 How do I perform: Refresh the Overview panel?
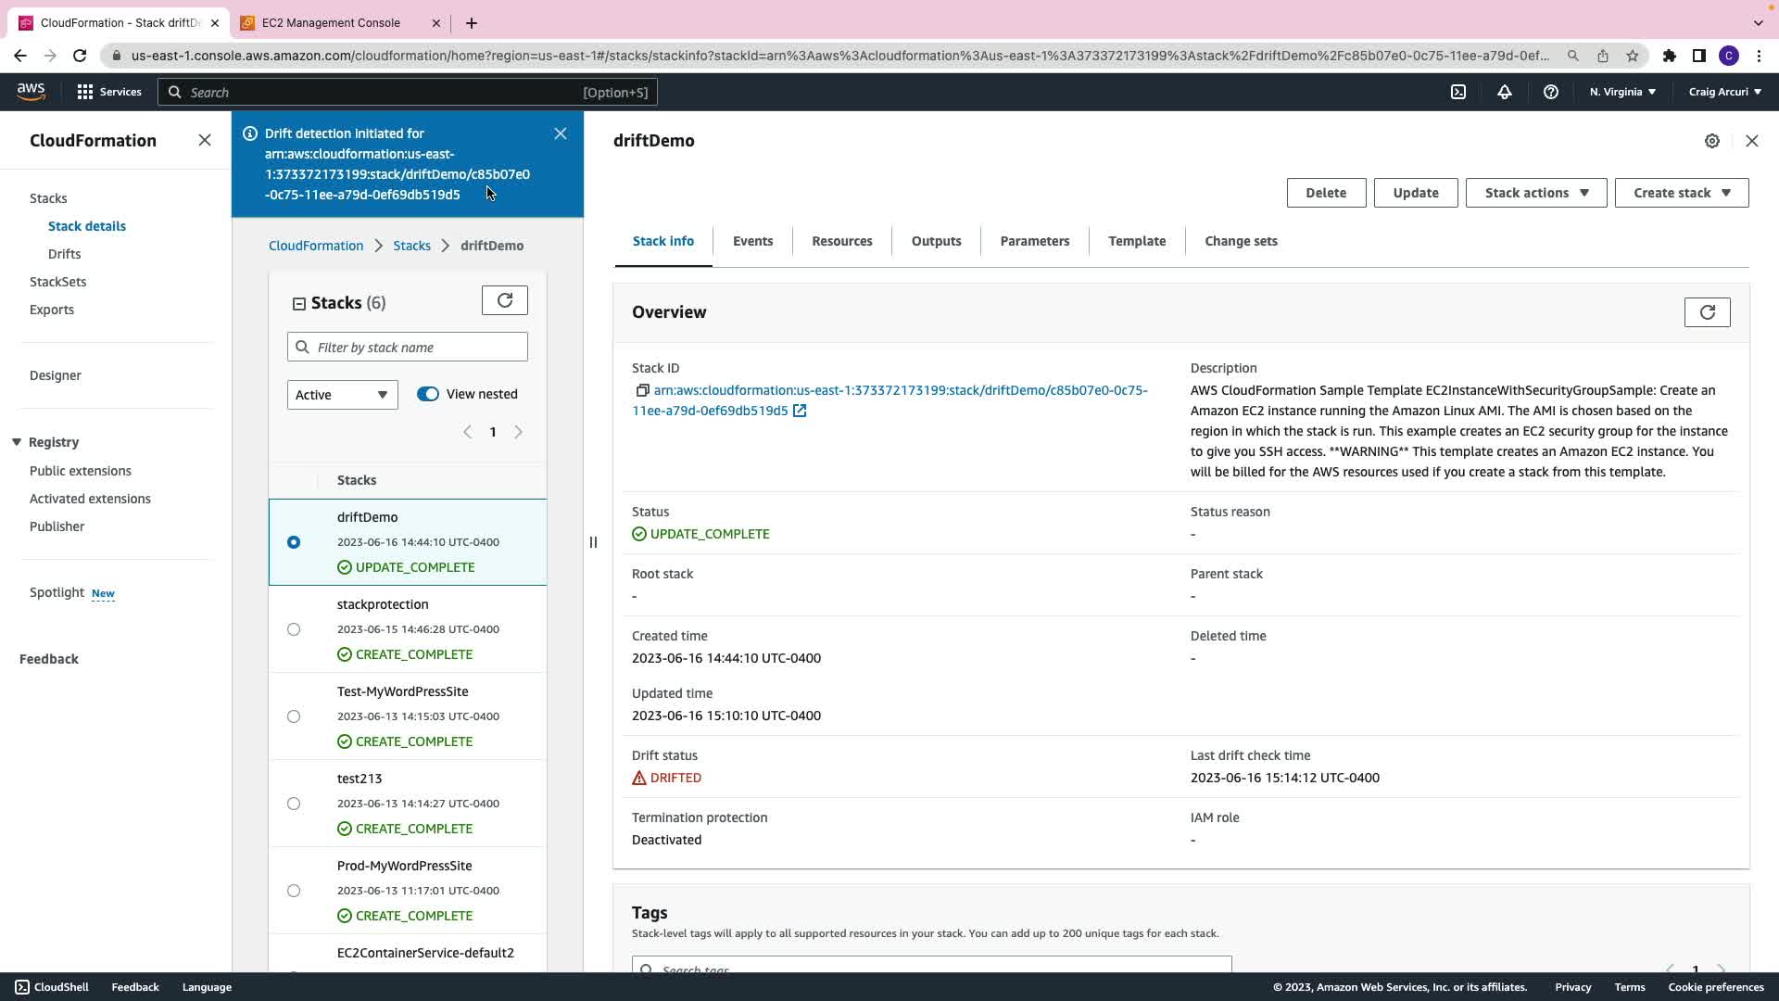1707,312
